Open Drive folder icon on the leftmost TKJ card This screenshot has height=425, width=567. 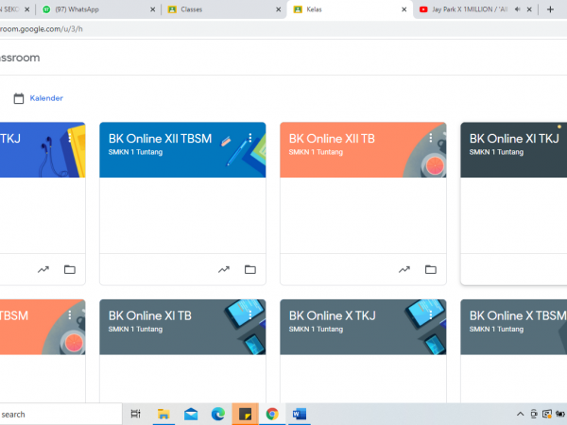pyautogui.click(x=70, y=269)
